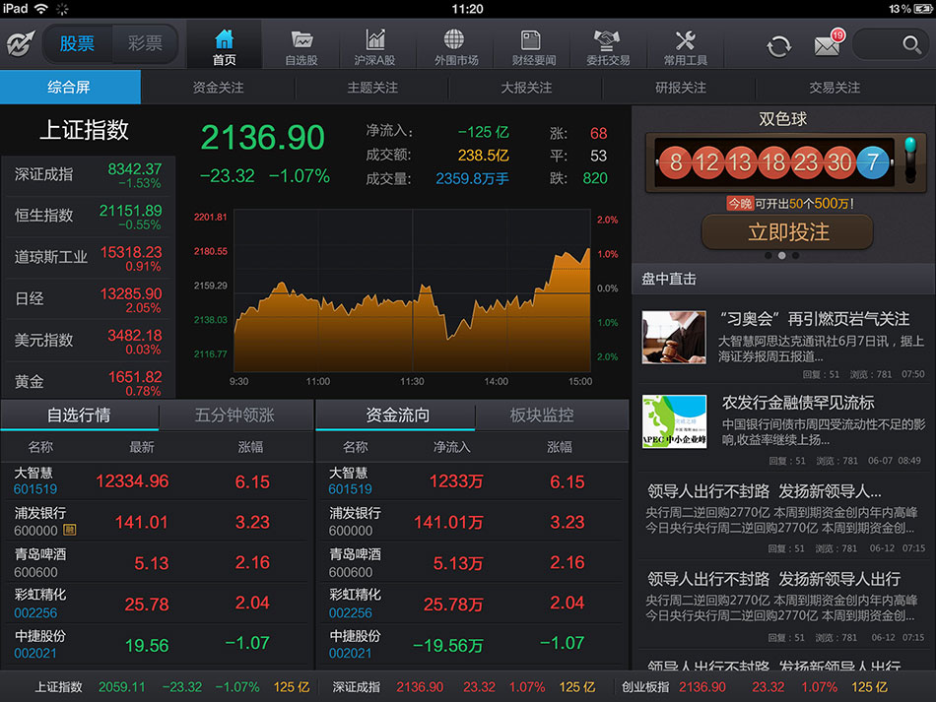Select 恒生指数 index row
Viewport: 936px width, 702px height.
pos(88,218)
